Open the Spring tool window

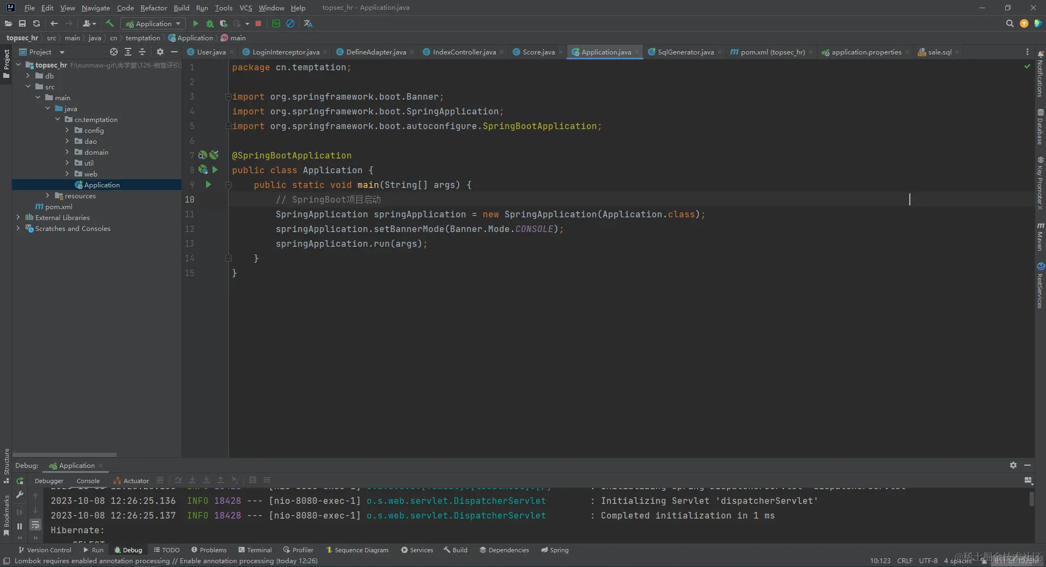click(x=555, y=550)
